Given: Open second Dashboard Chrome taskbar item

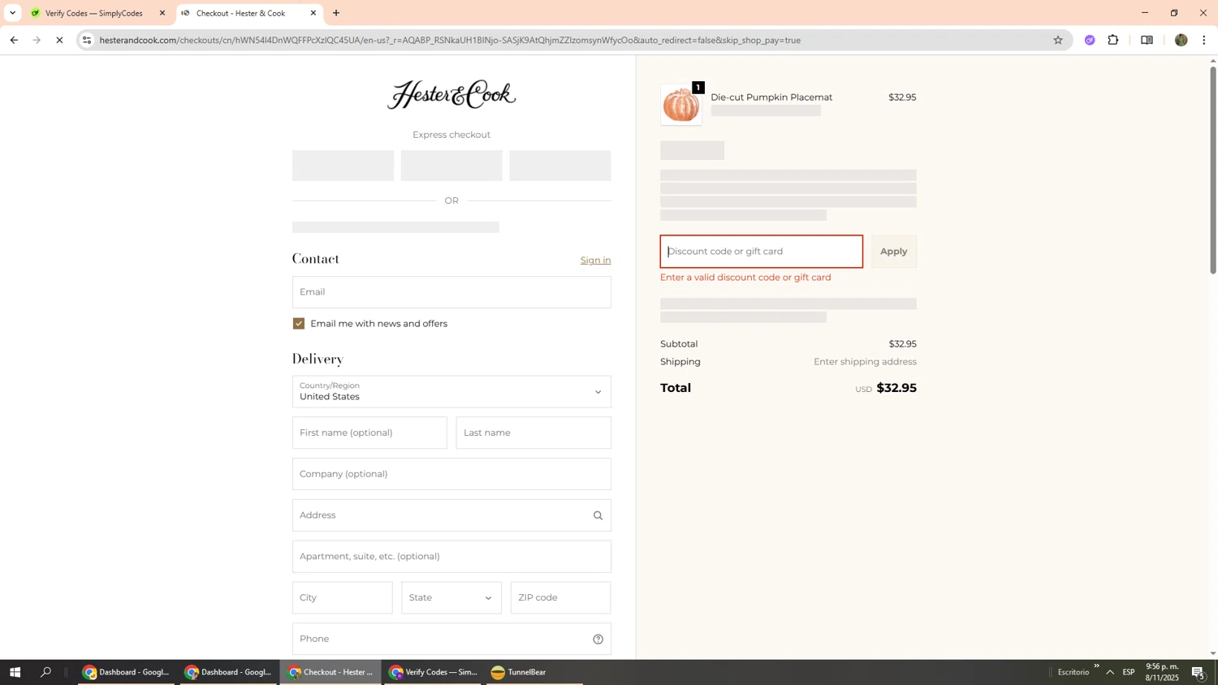Looking at the screenshot, I should click(228, 672).
